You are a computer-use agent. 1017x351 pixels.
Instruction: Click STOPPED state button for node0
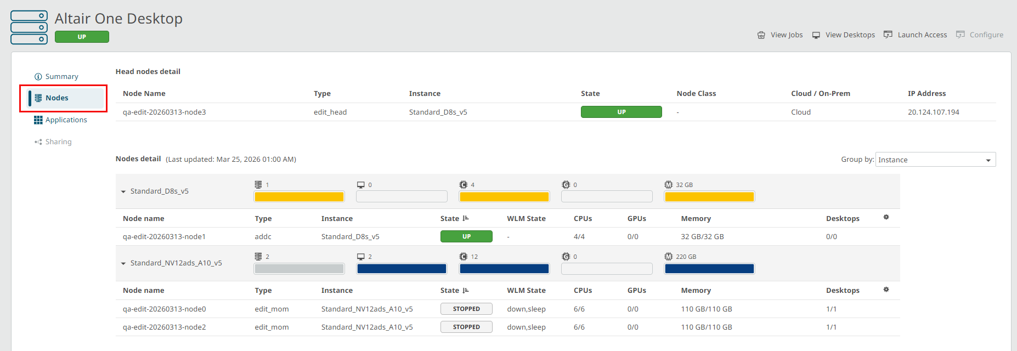(x=466, y=309)
